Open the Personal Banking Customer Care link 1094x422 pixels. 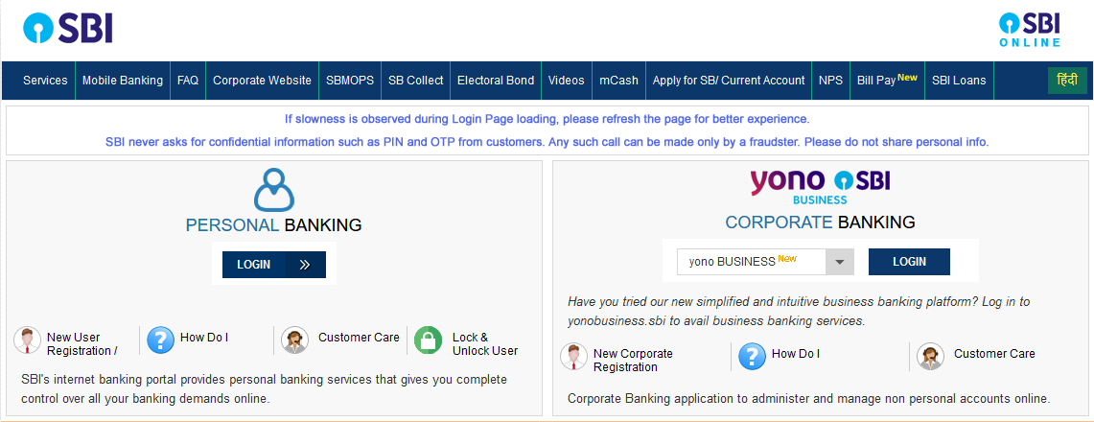click(359, 338)
